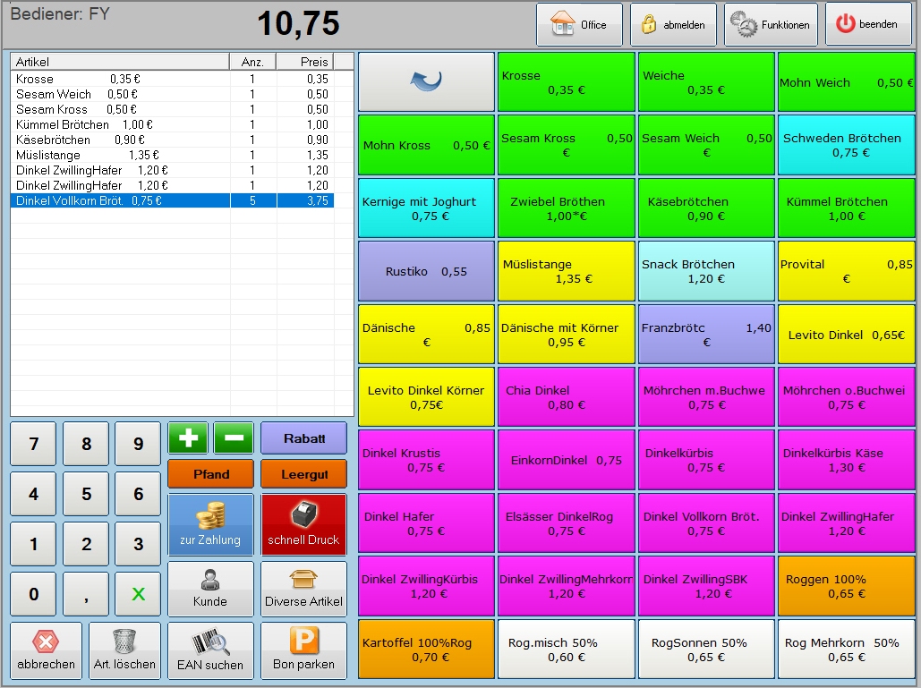The image size is (921, 688).
Task: Click the Artikel column header
Action: click(x=120, y=62)
